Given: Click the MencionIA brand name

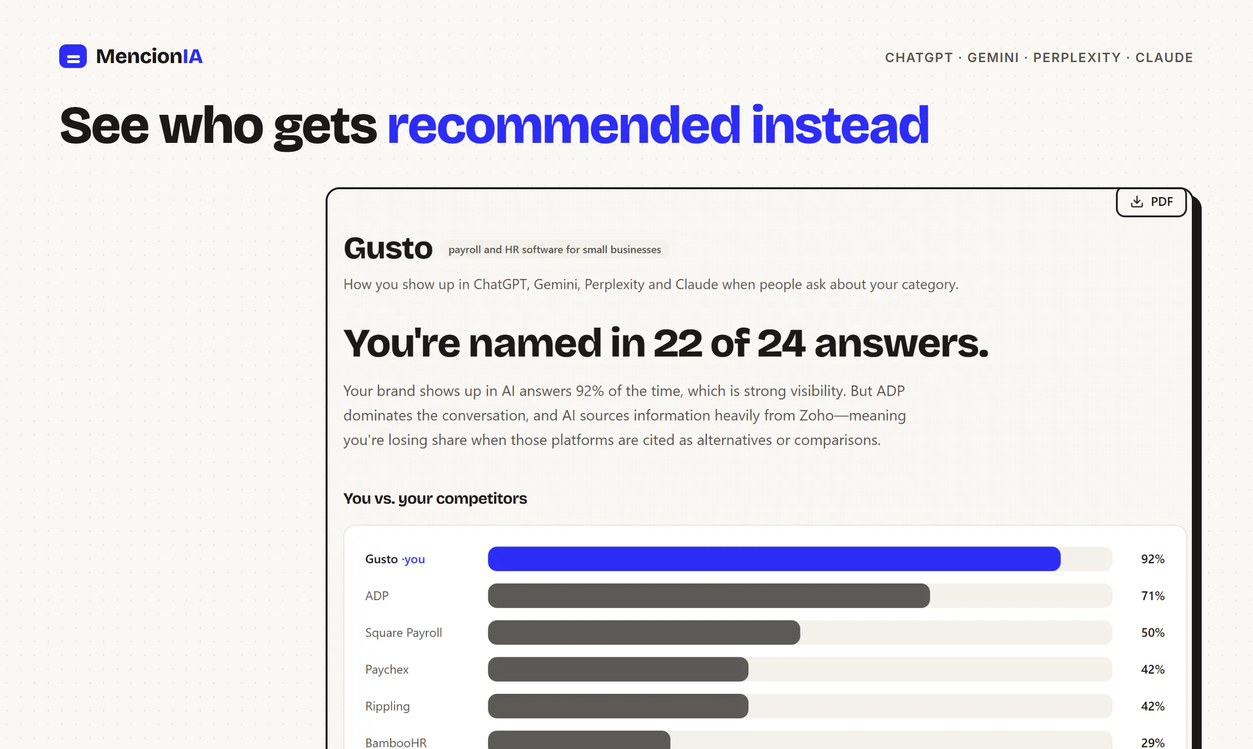Looking at the screenshot, I should click(149, 56).
